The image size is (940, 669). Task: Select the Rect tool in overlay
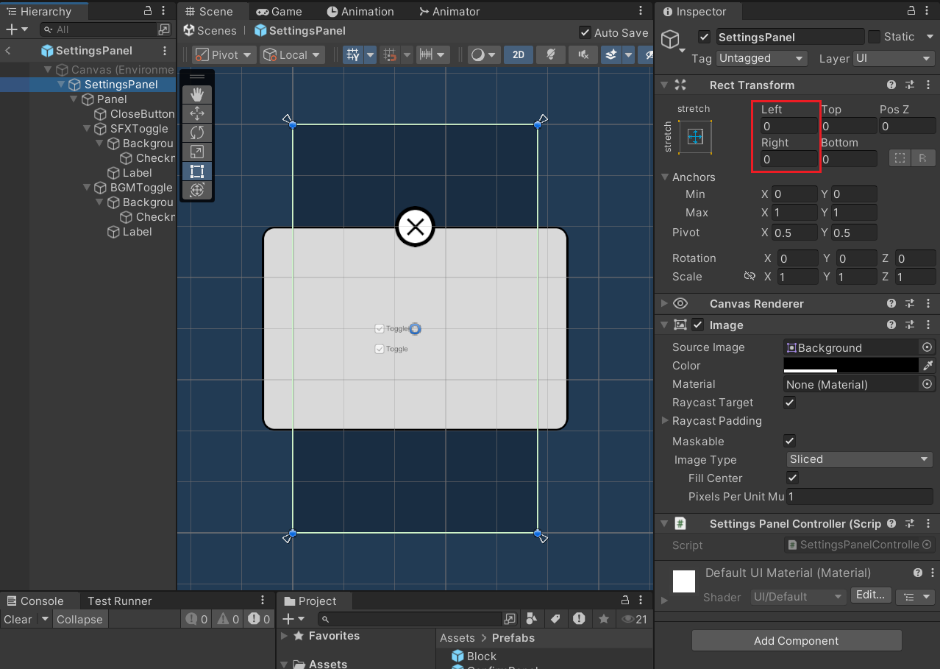196,171
